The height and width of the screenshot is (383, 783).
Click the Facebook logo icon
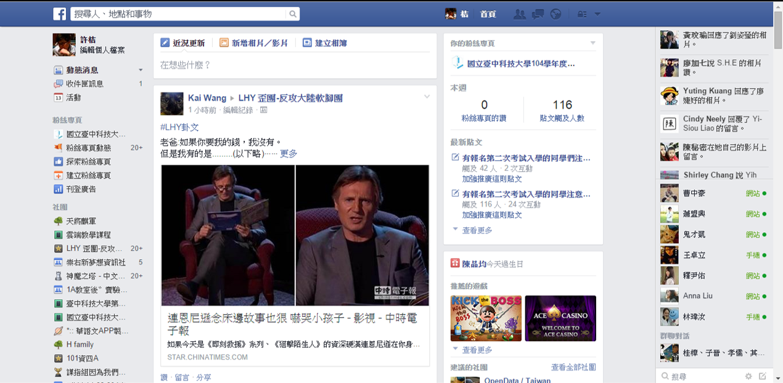pyautogui.click(x=60, y=14)
